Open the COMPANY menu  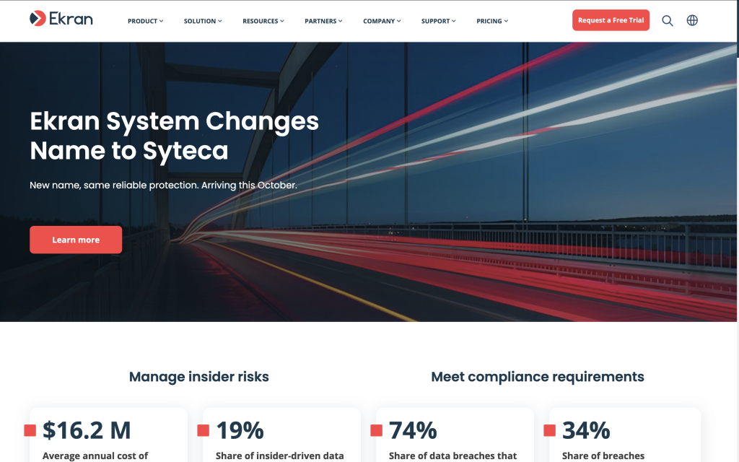click(x=382, y=21)
